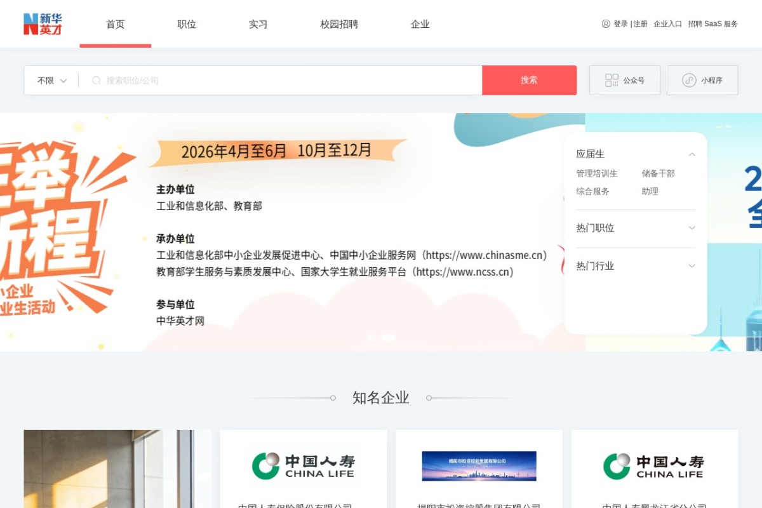Open the 不限 location dropdown
762x508 pixels.
click(x=52, y=81)
